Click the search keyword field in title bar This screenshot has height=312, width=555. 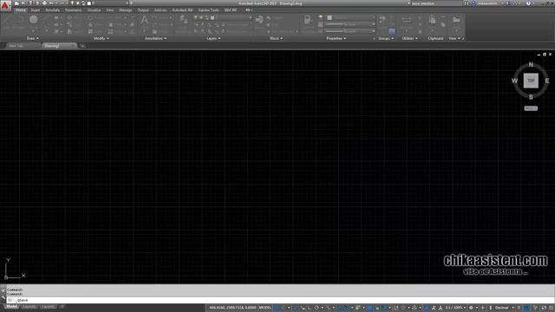[x=436, y=3]
